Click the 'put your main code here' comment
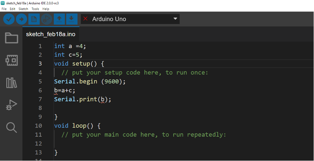The image size is (314, 161). click(144, 135)
